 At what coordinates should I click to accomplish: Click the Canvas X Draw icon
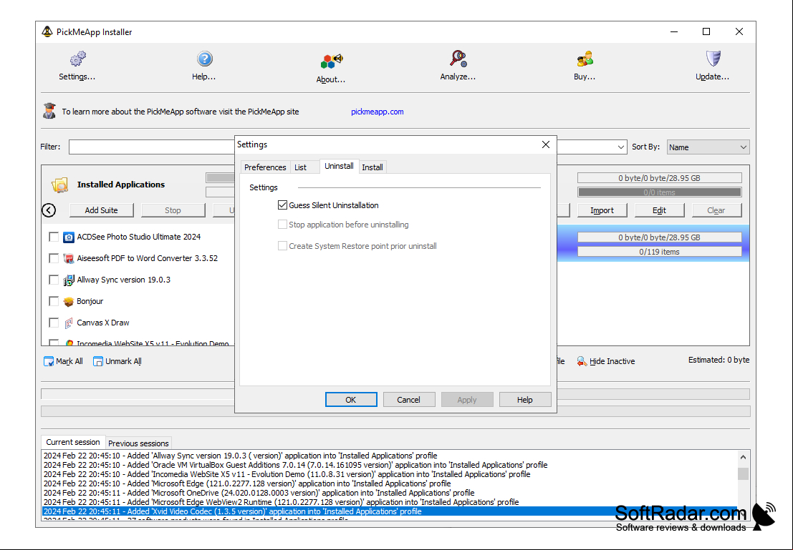point(68,323)
